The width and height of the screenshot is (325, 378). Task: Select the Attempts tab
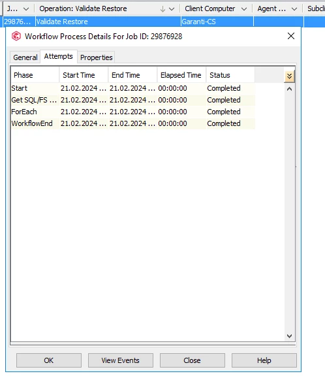pyautogui.click(x=59, y=56)
